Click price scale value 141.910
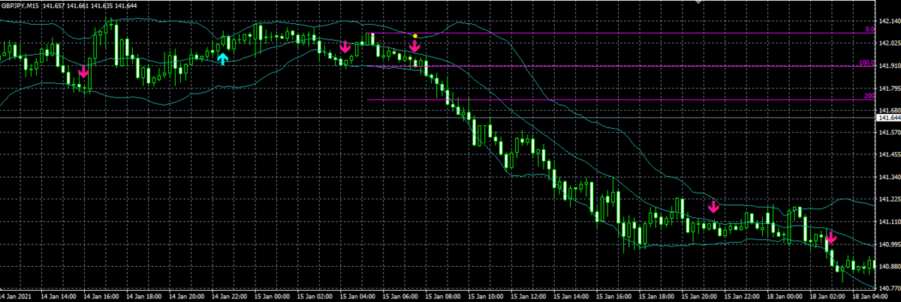 [x=889, y=66]
